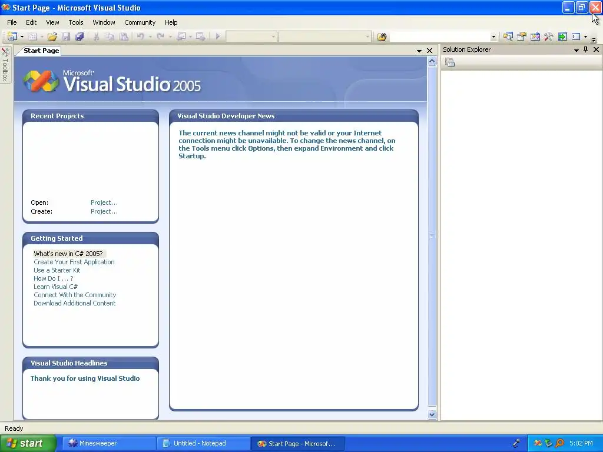Click the Windows start button
The height and width of the screenshot is (452, 603).
(28, 443)
